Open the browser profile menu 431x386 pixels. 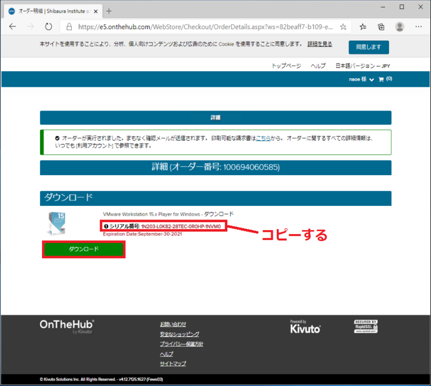pos(400,27)
